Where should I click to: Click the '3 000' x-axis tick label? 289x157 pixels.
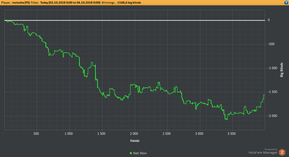(199, 134)
